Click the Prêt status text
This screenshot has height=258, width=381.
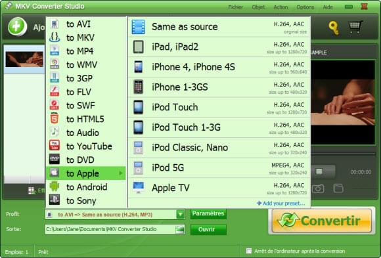click(43, 252)
